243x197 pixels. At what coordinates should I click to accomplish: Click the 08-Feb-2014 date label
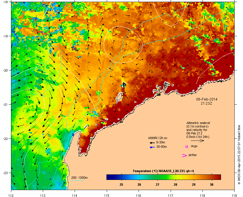207,99
